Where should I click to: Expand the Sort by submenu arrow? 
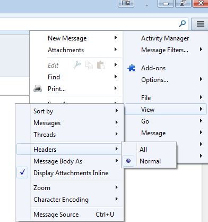click(117, 111)
